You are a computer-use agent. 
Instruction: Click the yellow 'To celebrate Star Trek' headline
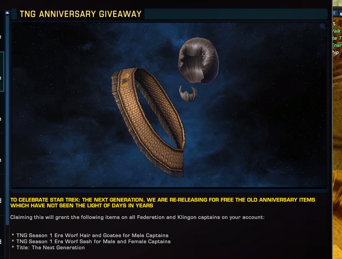[x=163, y=203]
